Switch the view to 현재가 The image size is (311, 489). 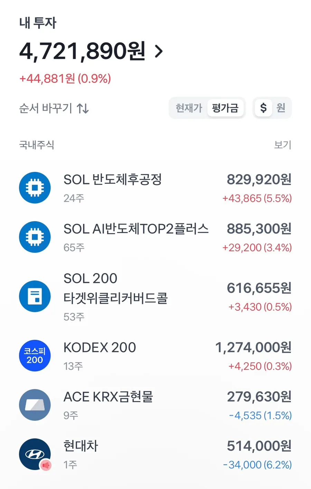pyautogui.click(x=189, y=108)
